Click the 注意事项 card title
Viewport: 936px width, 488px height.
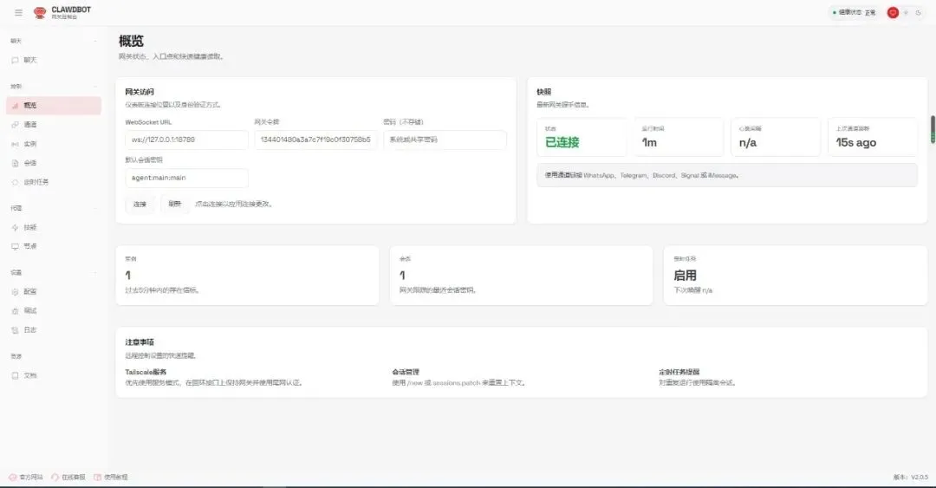tap(140, 342)
